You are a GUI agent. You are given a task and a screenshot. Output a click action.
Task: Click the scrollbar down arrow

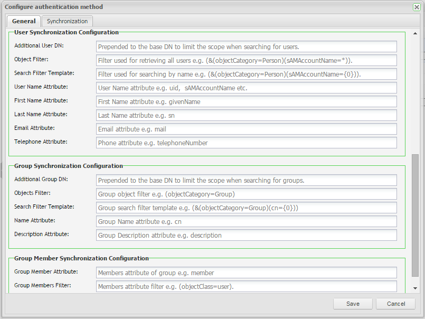(415, 288)
